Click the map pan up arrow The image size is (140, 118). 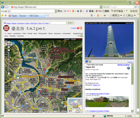pos(9,42)
